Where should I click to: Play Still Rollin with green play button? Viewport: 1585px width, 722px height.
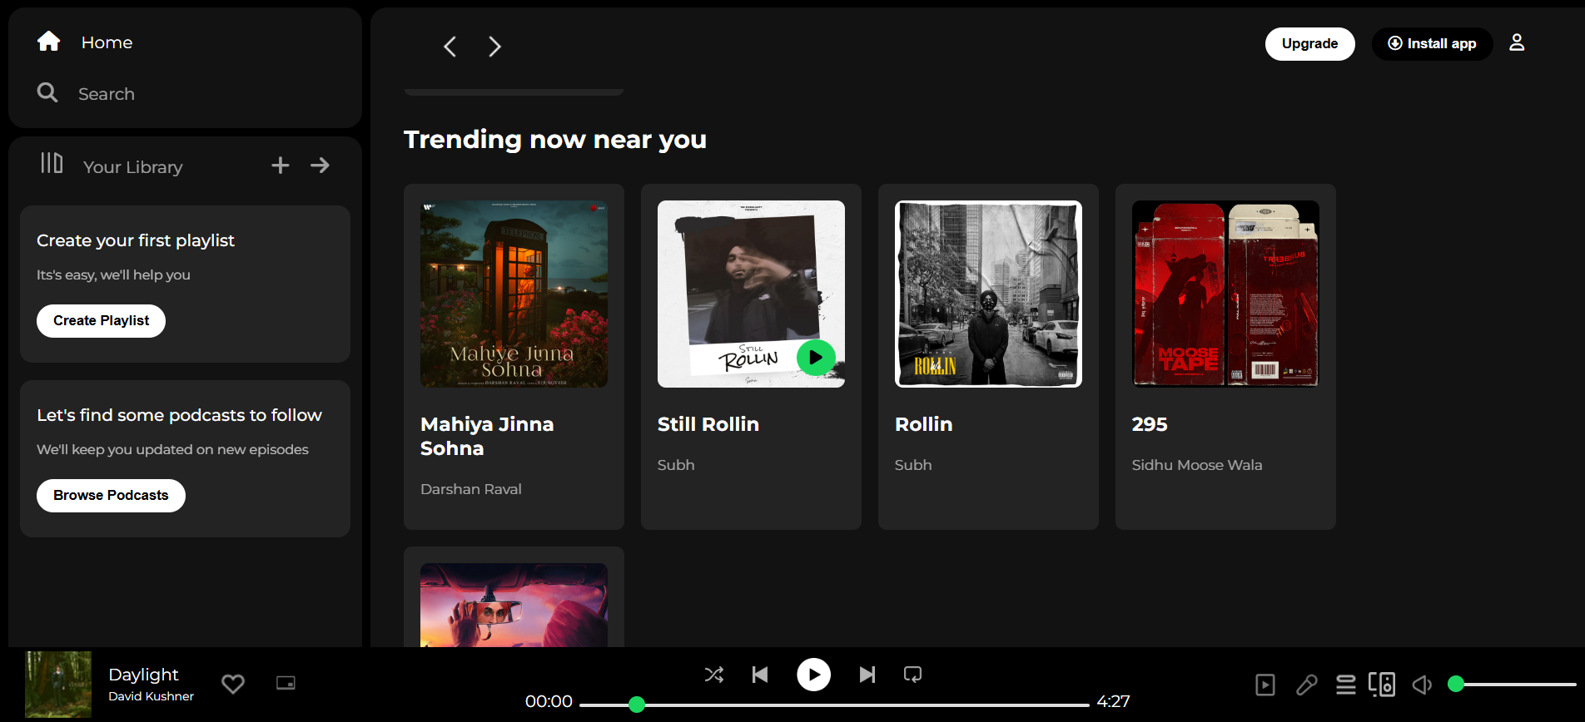coord(816,359)
